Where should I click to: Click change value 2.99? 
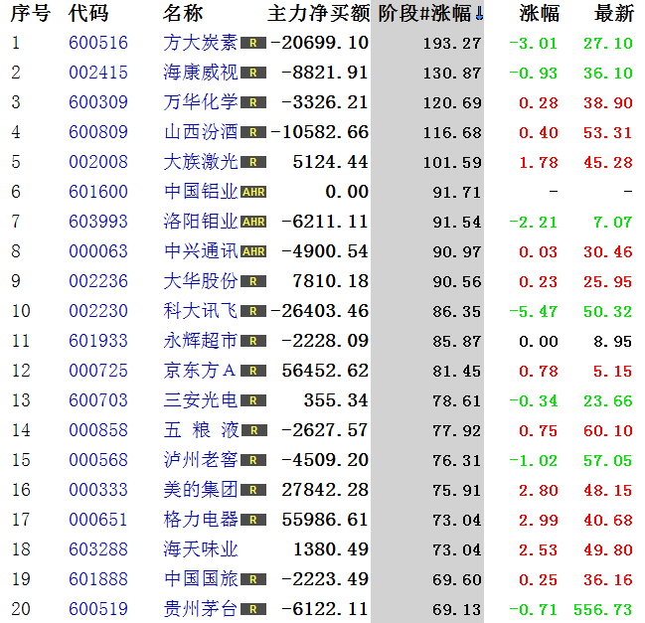tap(539, 521)
